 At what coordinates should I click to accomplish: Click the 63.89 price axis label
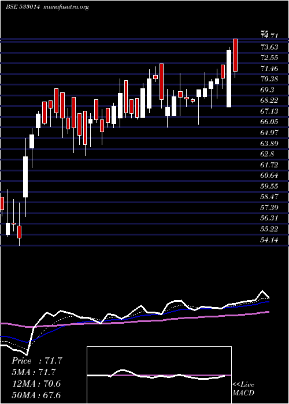coord(269,144)
